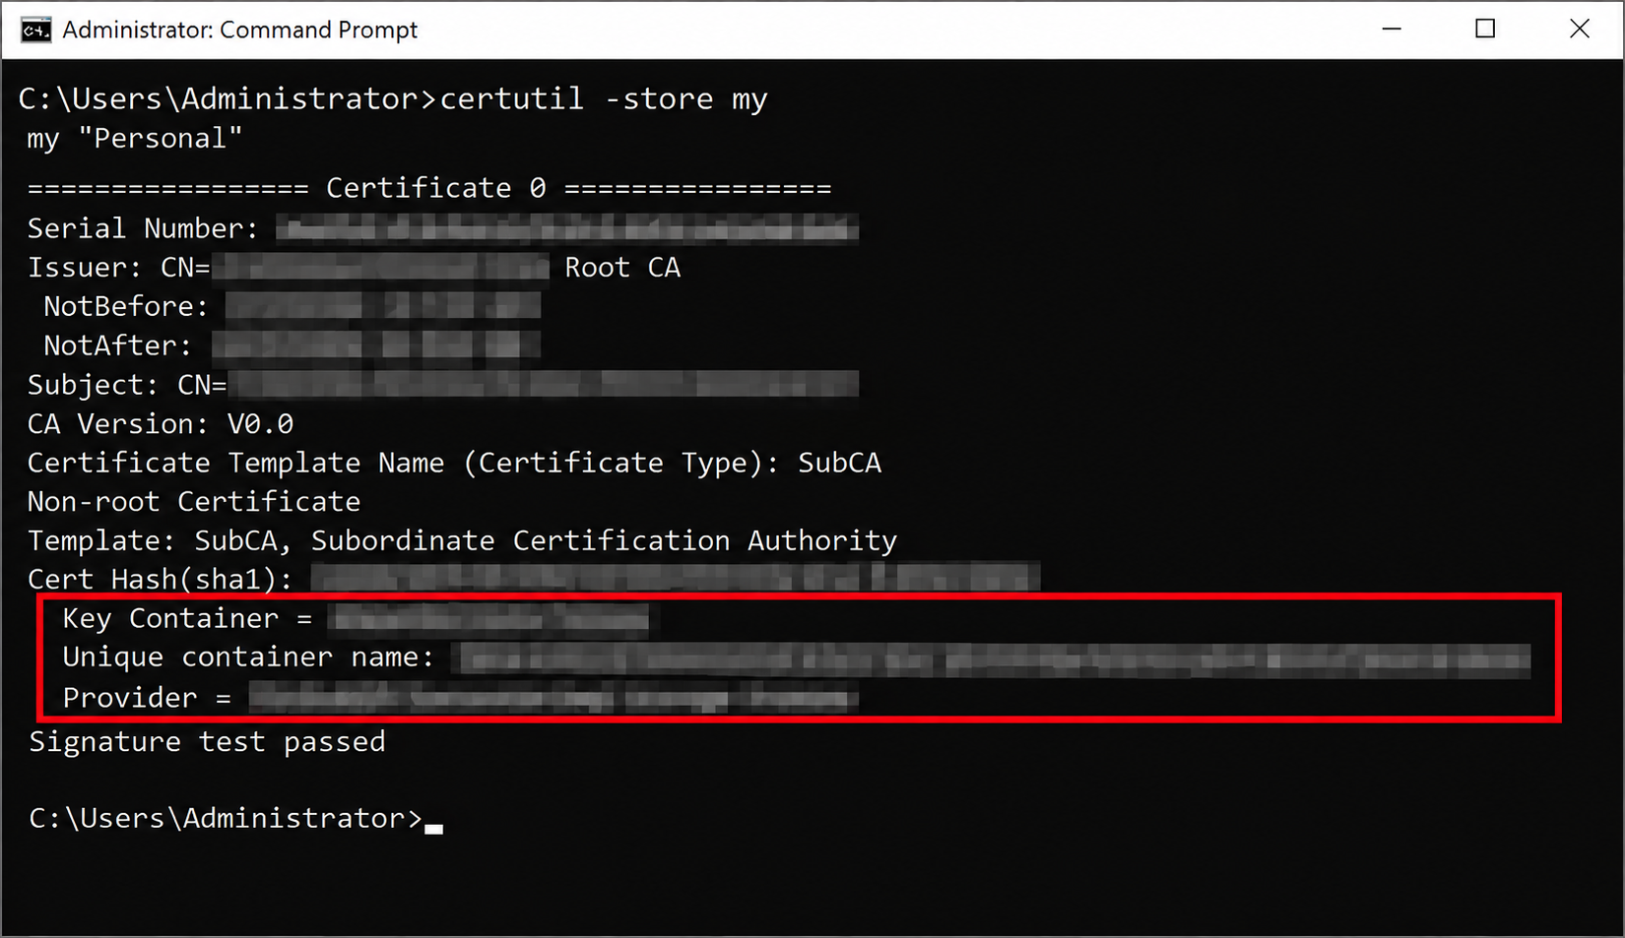Click the "Certificate 0" header line
This screenshot has width=1625, height=938.
click(429, 188)
